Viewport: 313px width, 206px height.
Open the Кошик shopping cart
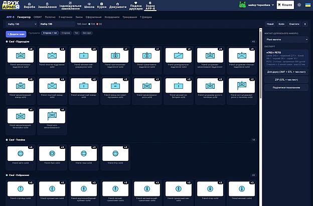[x=285, y=5]
